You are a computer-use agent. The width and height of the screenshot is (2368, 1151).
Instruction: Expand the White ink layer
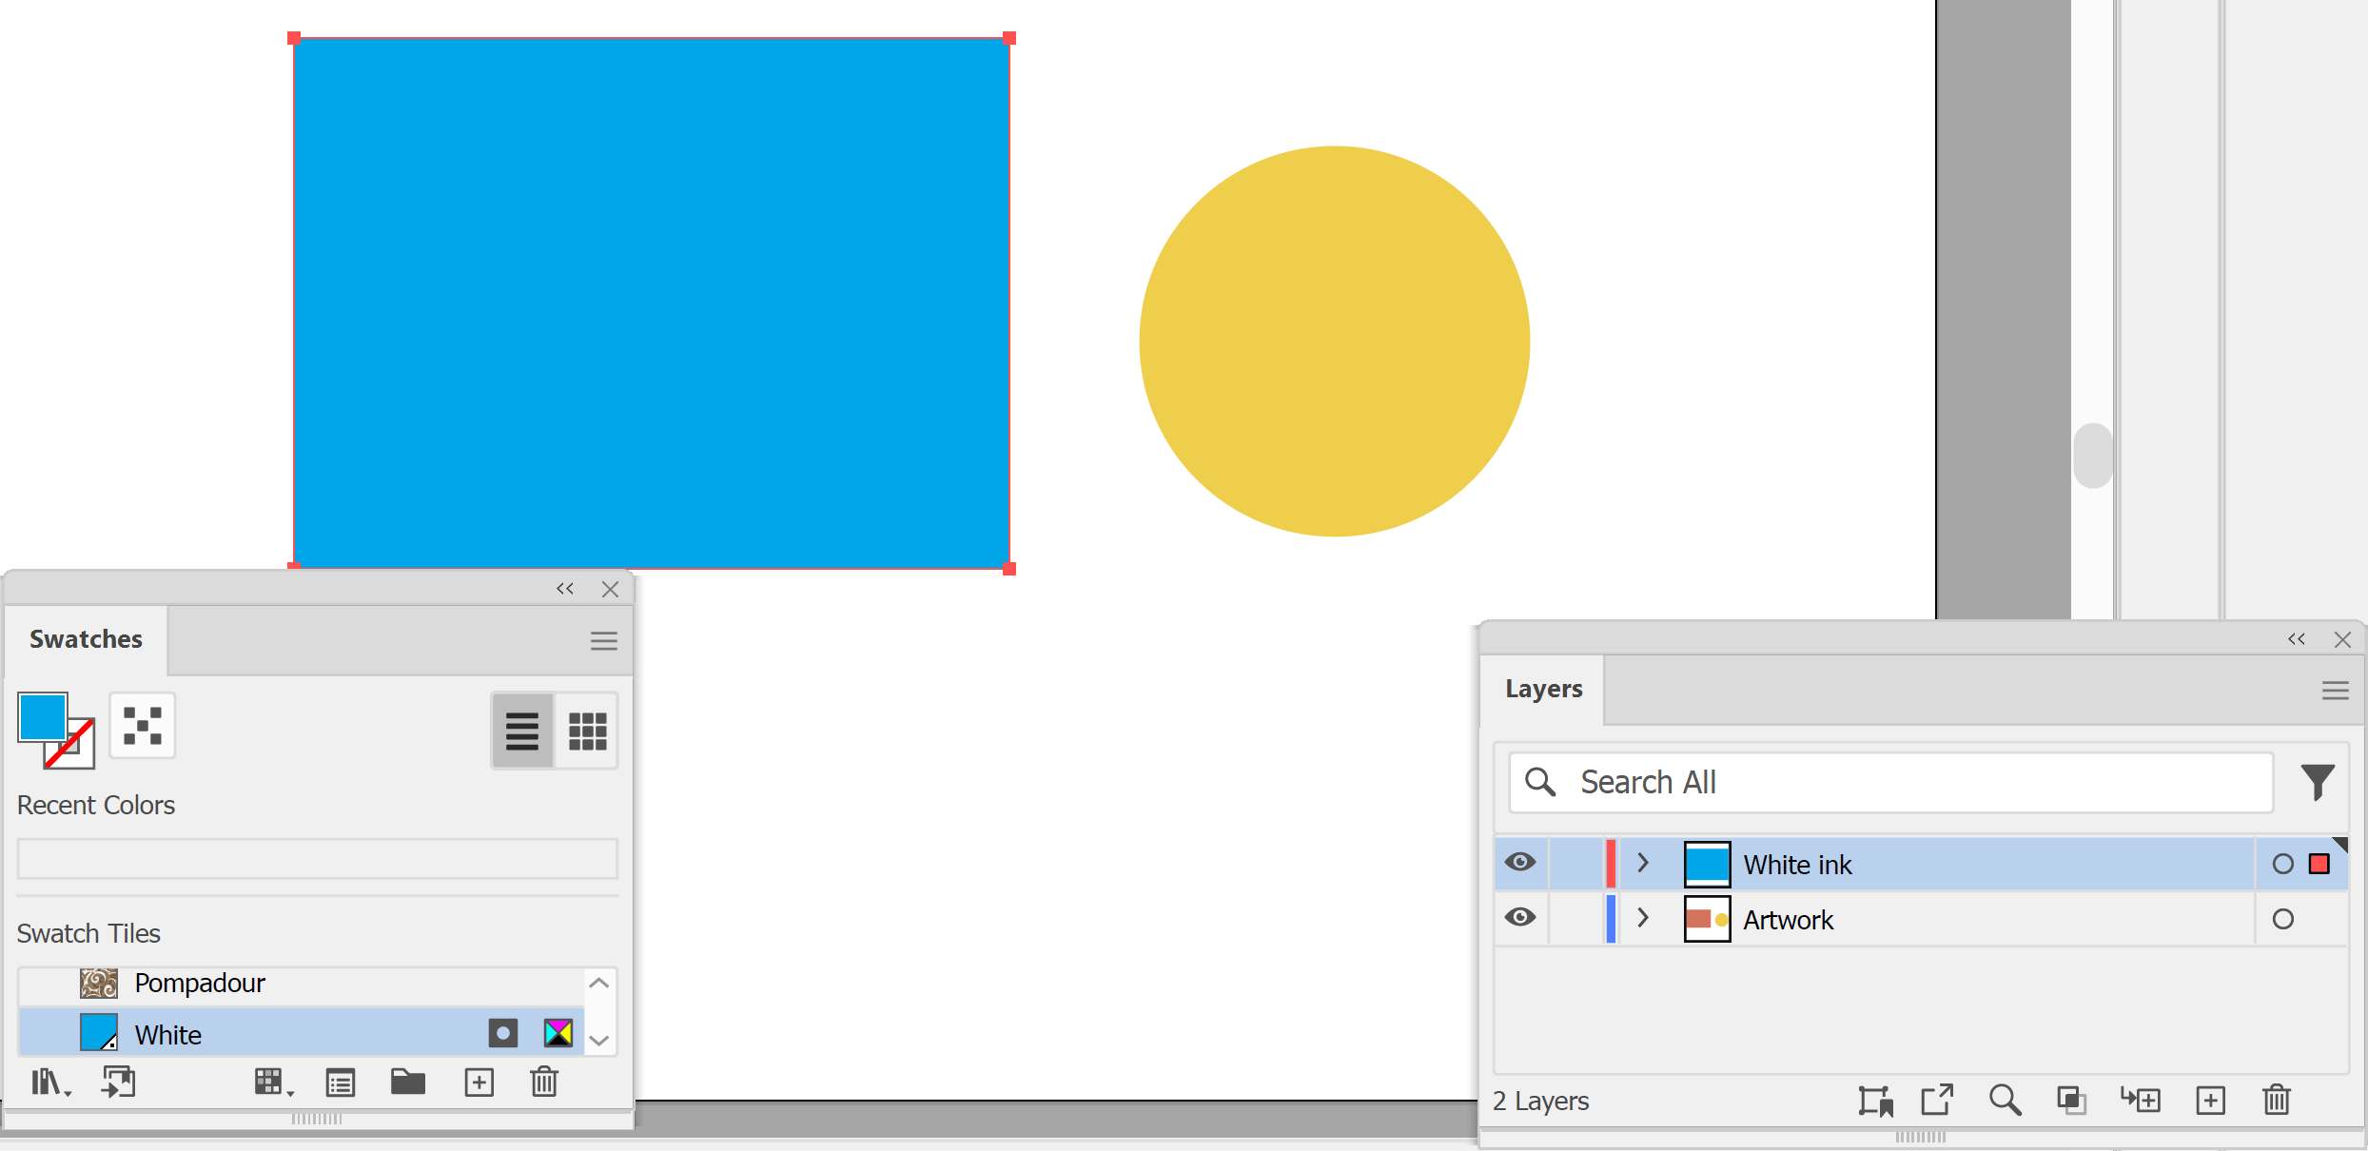click(1643, 863)
